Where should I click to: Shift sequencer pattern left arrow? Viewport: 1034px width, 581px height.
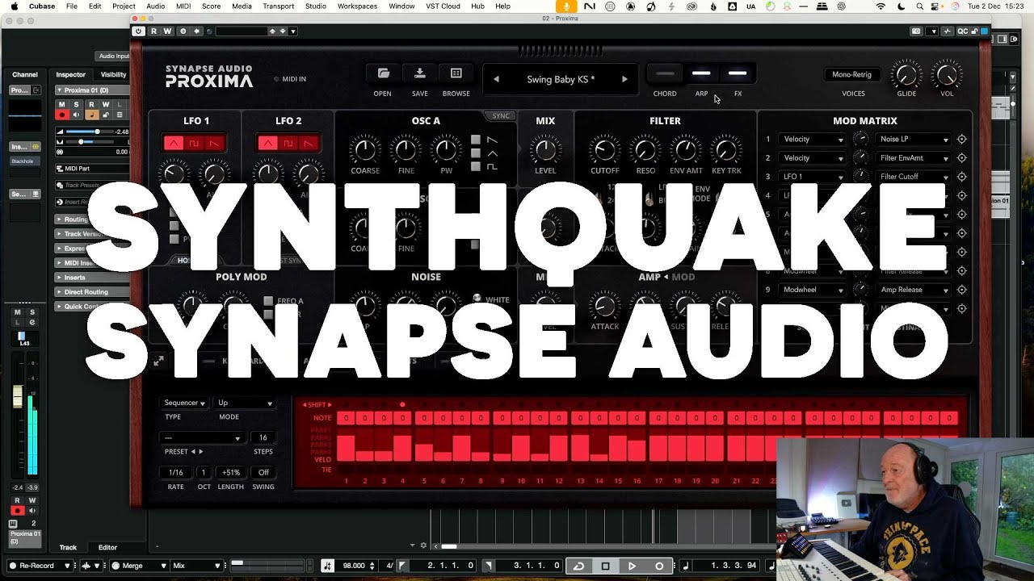(305, 405)
